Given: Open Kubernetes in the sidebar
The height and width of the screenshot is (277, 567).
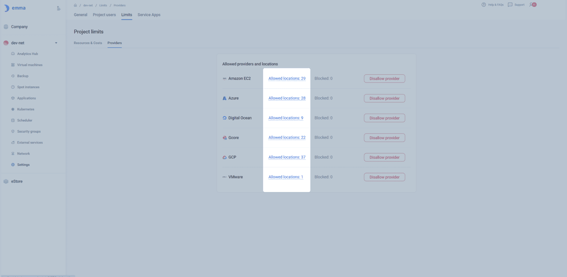Looking at the screenshot, I should pos(26,109).
